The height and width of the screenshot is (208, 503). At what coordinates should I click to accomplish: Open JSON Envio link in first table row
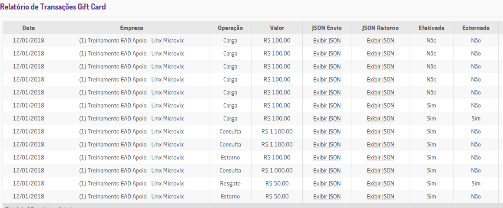click(x=327, y=41)
